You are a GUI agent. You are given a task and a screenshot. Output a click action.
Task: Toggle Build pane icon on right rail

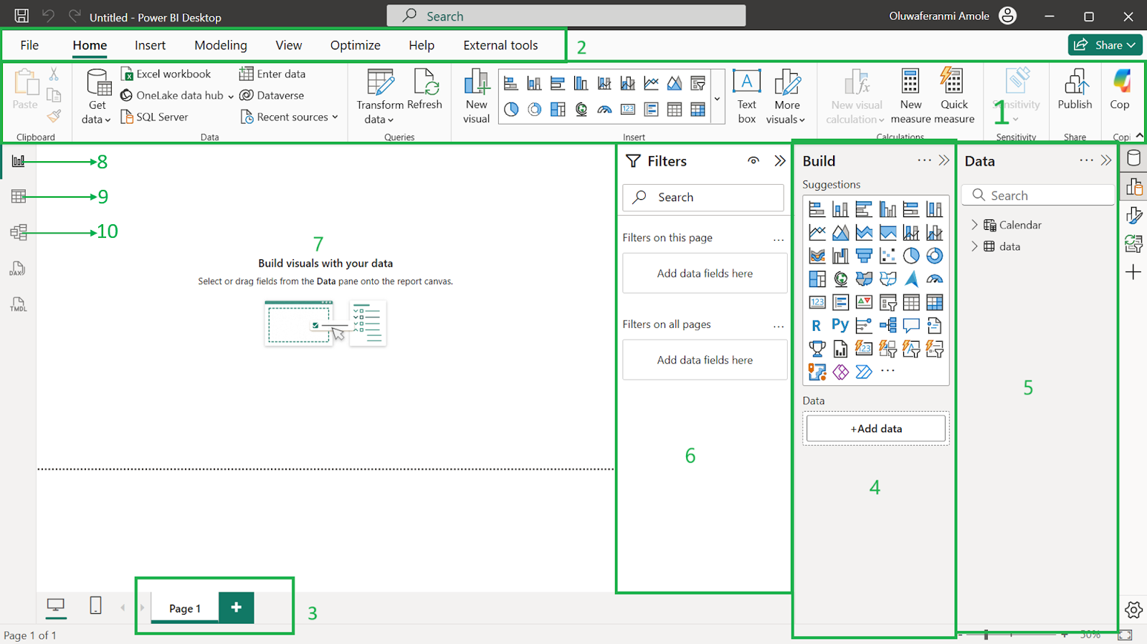[1133, 187]
